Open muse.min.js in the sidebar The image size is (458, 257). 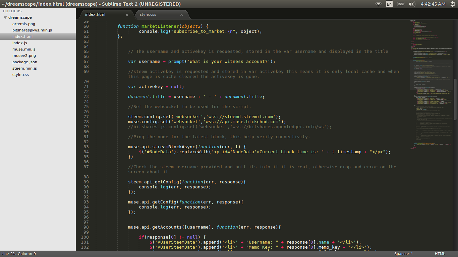tap(24, 49)
